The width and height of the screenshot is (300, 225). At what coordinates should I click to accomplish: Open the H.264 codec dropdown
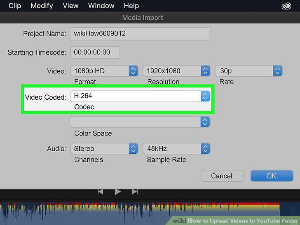point(140,96)
